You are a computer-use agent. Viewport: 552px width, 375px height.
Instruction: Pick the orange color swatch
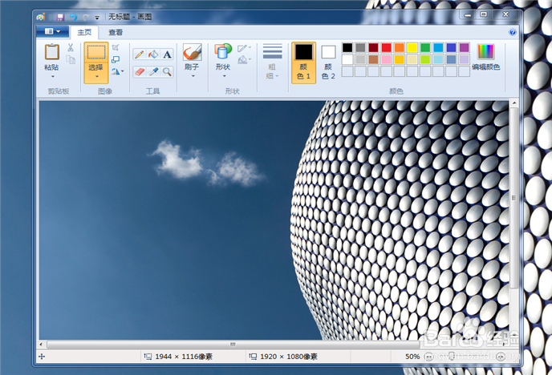click(x=400, y=47)
